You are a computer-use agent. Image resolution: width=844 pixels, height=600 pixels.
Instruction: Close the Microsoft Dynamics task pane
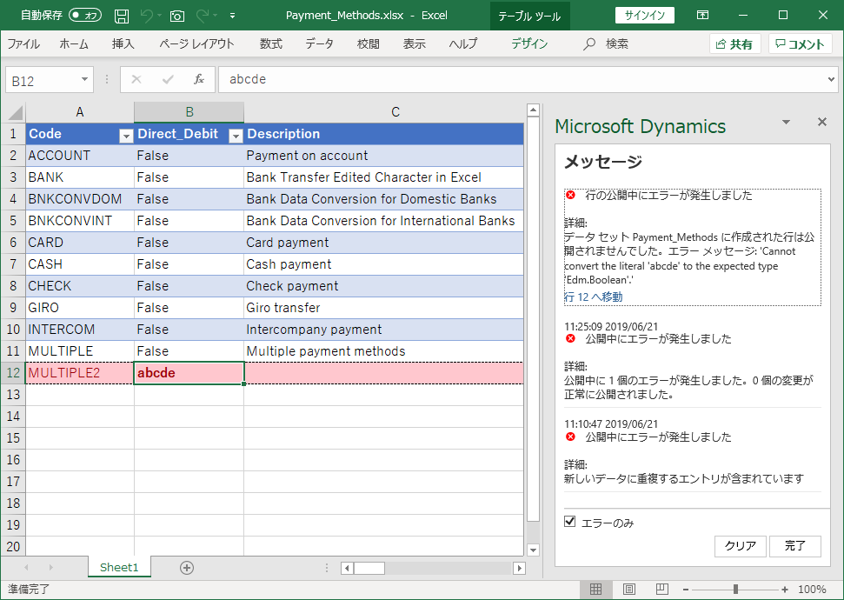[822, 122]
